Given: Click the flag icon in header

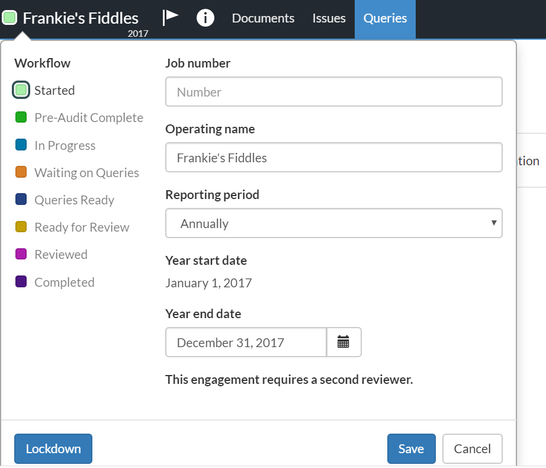Looking at the screenshot, I should point(171,18).
